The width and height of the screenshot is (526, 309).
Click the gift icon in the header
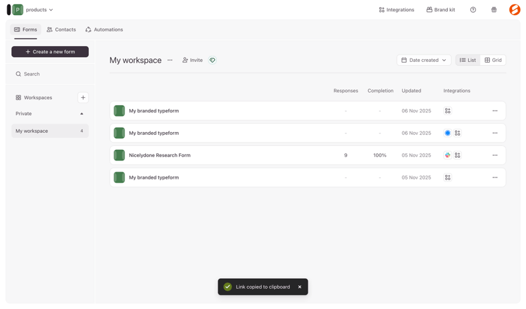tap(494, 10)
